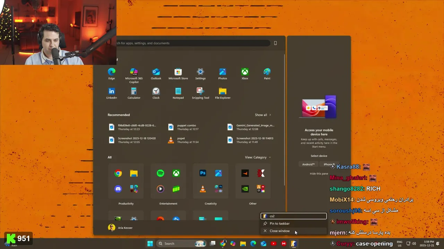Open Spotify in Entertainment category
The width and height of the screenshot is (444, 249).
click(x=161, y=173)
